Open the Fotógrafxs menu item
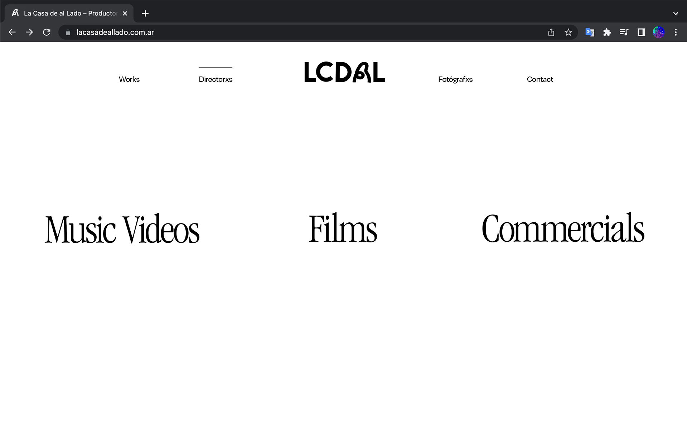This screenshot has height=429, width=687. [455, 79]
